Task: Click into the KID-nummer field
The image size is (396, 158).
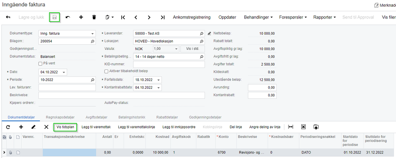Action: (x=169, y=64)
